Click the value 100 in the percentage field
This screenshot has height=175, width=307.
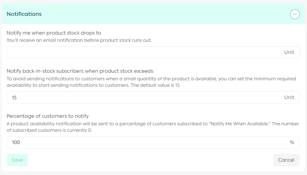16,142
